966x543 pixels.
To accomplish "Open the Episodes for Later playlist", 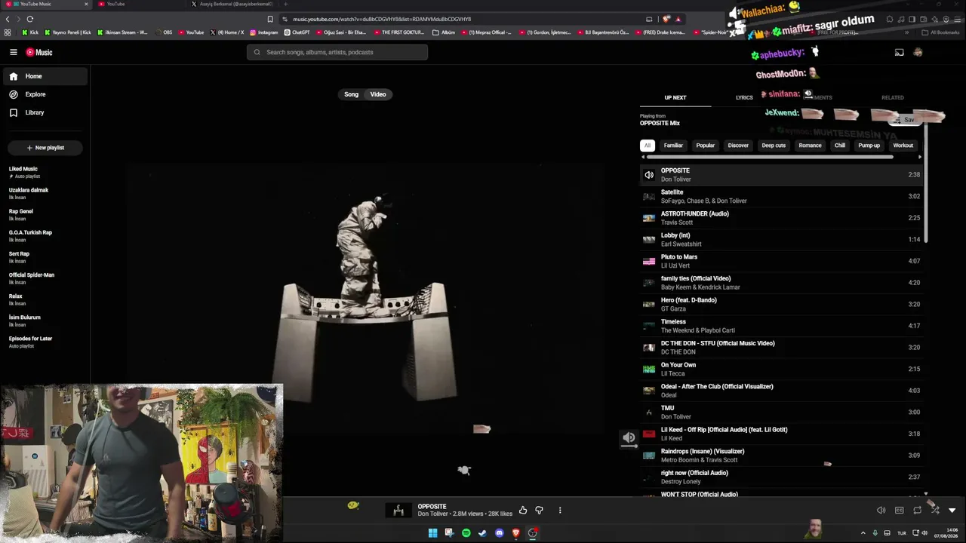I will click(x=45, y=342).
